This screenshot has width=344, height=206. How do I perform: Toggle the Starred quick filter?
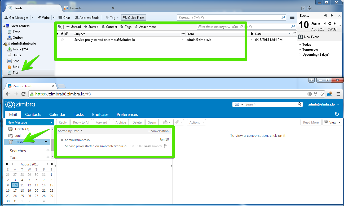click(91, 27)
